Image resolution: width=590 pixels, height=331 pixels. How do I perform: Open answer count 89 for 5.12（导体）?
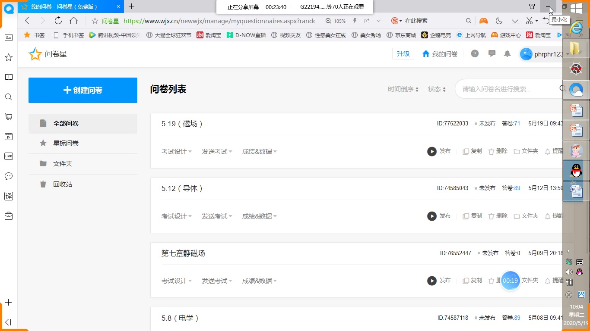pyautogui.click(x=517, y=188)
